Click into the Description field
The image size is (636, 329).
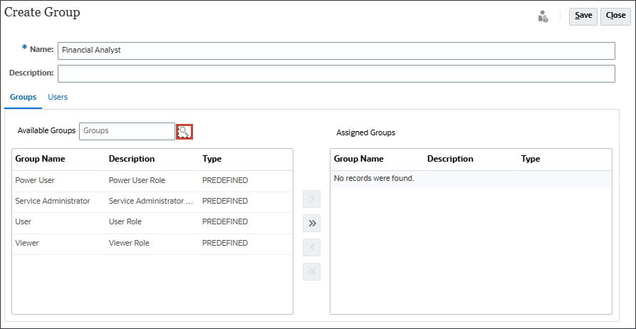(335, 73)
